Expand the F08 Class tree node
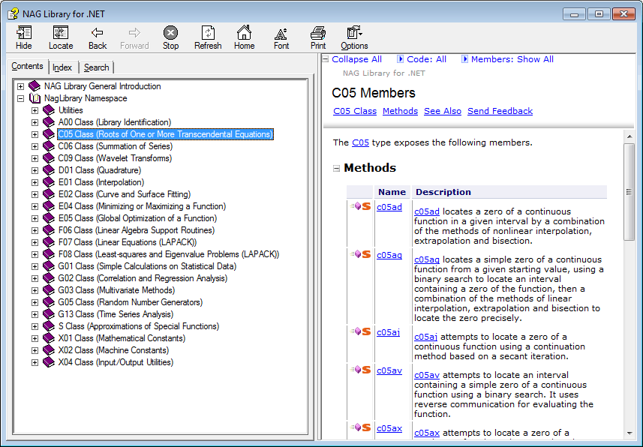 tap(35, 254)
